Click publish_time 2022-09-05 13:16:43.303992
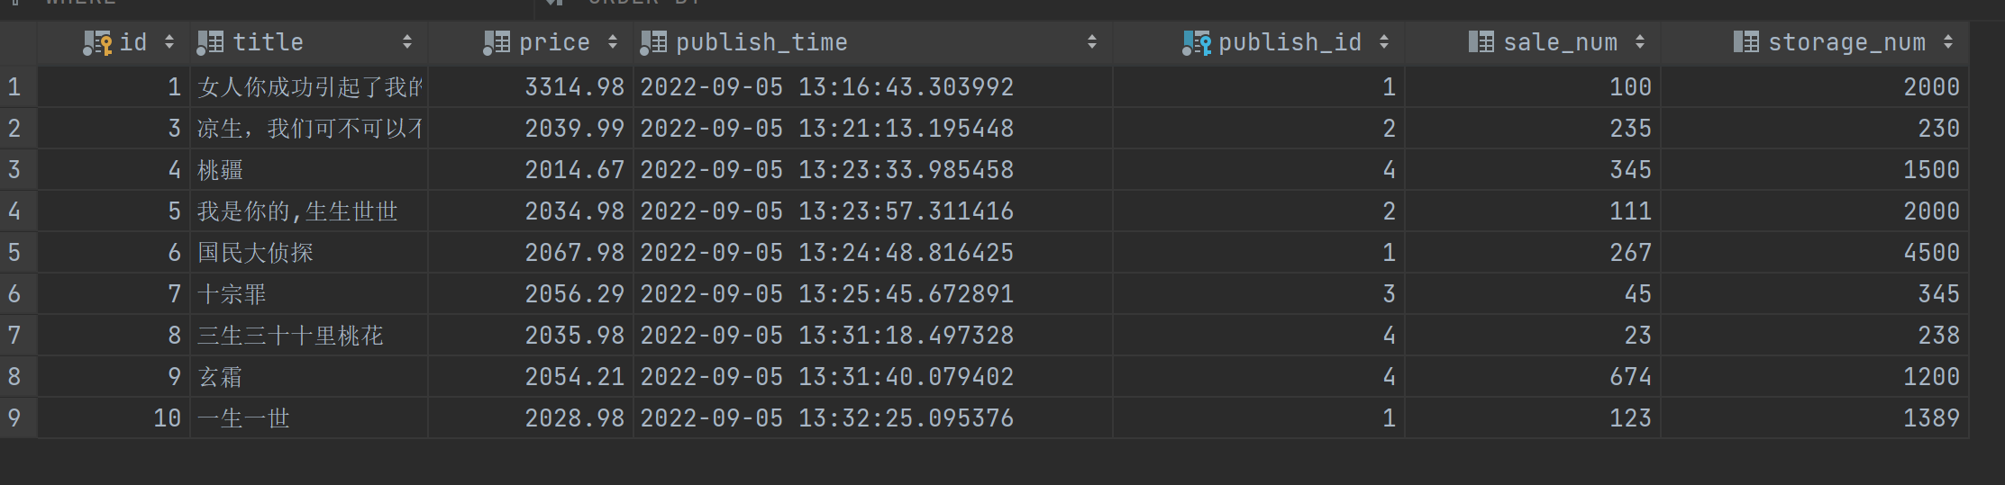The height and width of the screenshot is (485, 2005). coord(827,87)
